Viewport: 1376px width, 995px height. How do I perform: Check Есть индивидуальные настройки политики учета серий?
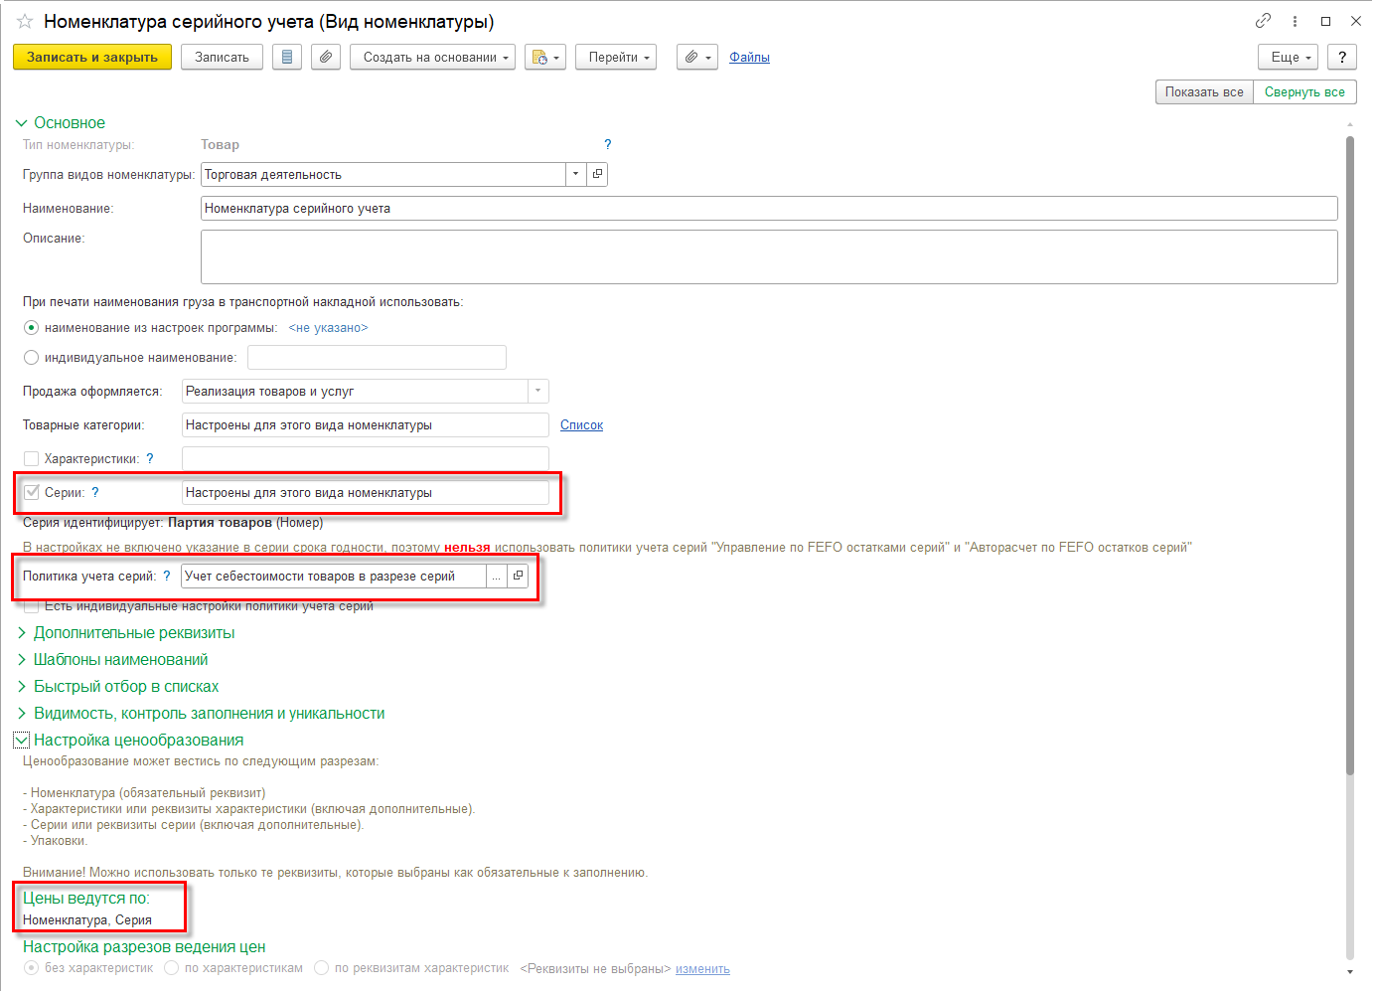coord(32,606)
